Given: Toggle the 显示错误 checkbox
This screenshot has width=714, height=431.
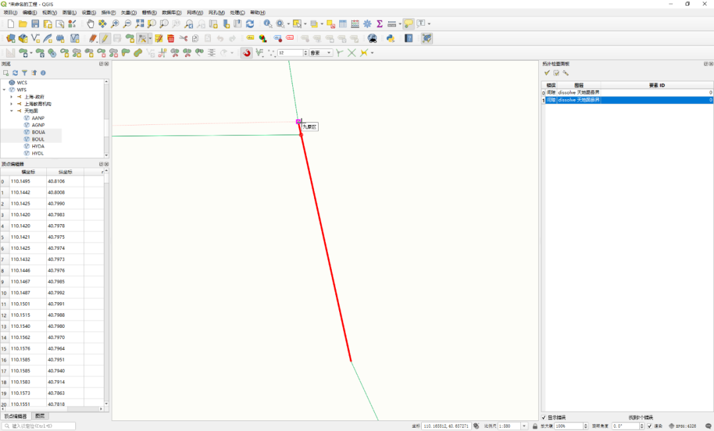Looking at the screenshot, I should pos(543,417).
